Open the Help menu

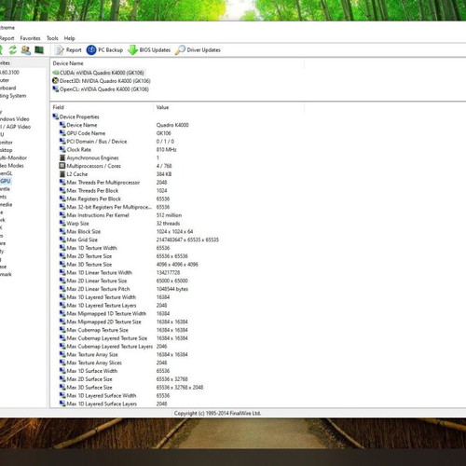(x=69, y=38)
